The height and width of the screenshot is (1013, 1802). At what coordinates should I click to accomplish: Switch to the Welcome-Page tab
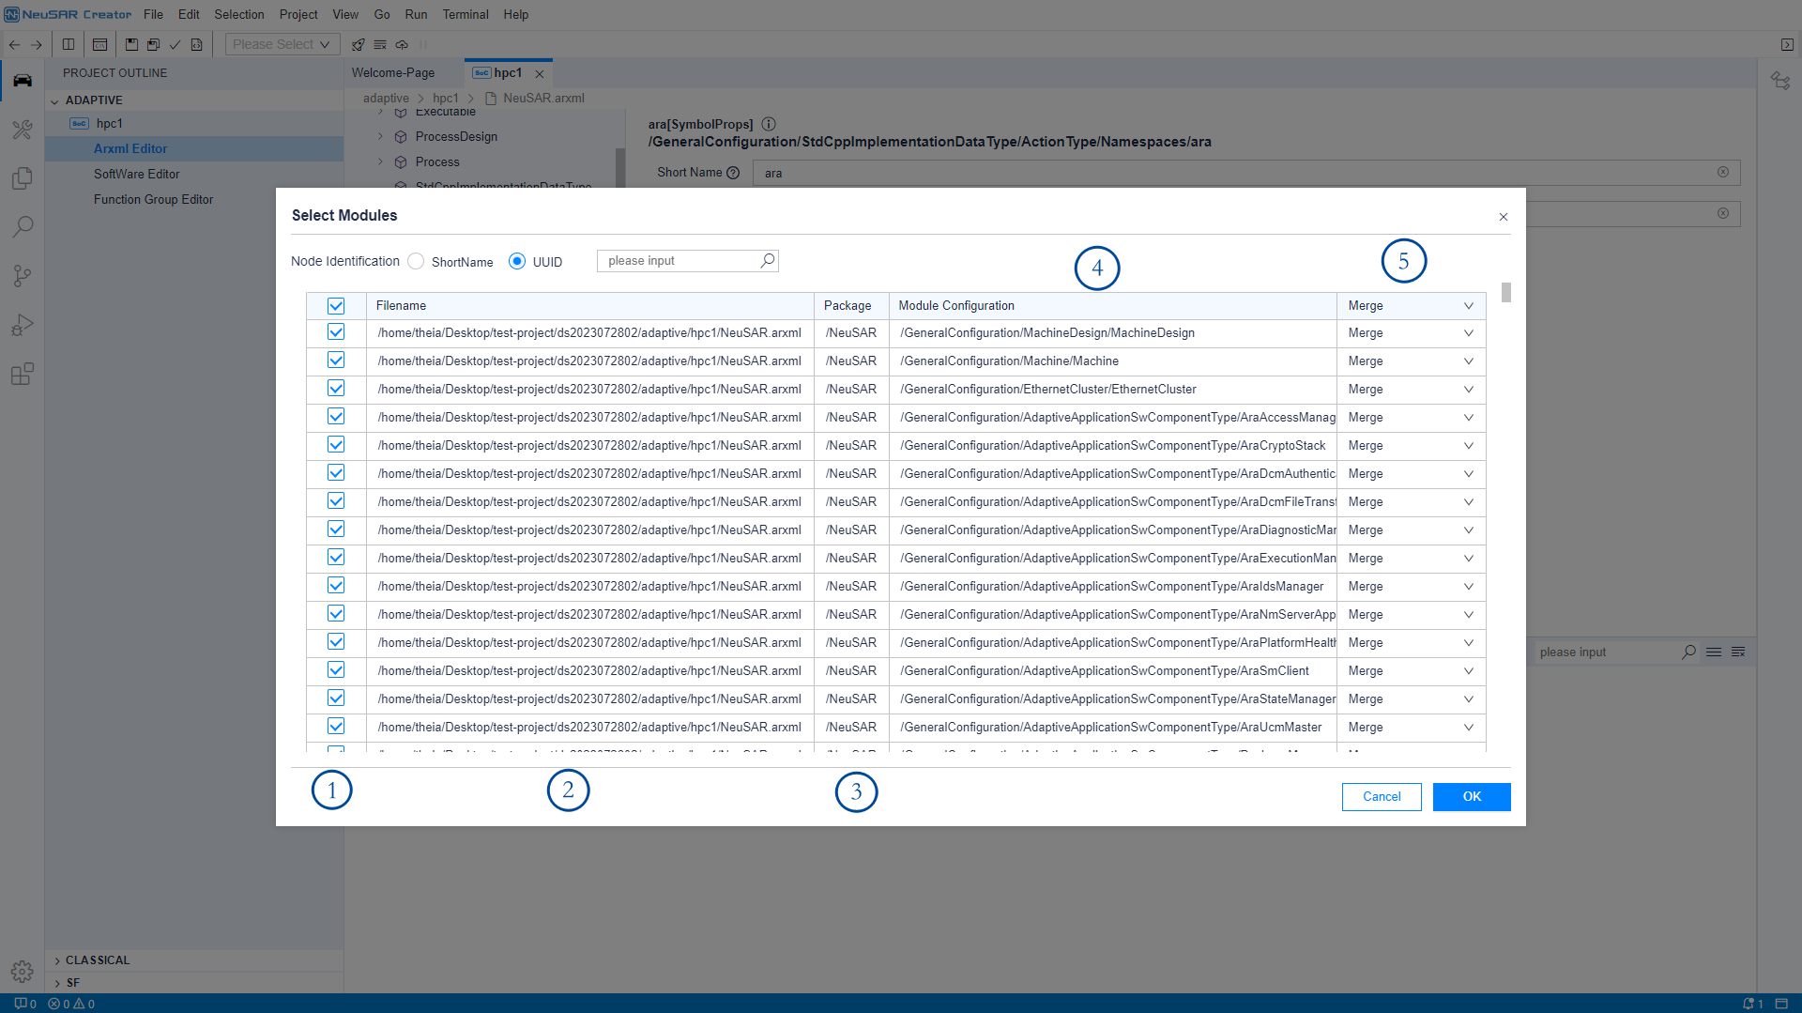click(x=393, y=72)
